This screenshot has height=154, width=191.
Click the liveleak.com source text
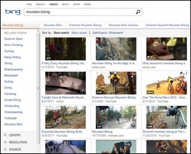tap(116, 136)
